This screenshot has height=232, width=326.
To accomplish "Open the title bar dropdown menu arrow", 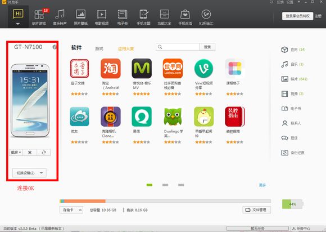I will click(299, 2).
